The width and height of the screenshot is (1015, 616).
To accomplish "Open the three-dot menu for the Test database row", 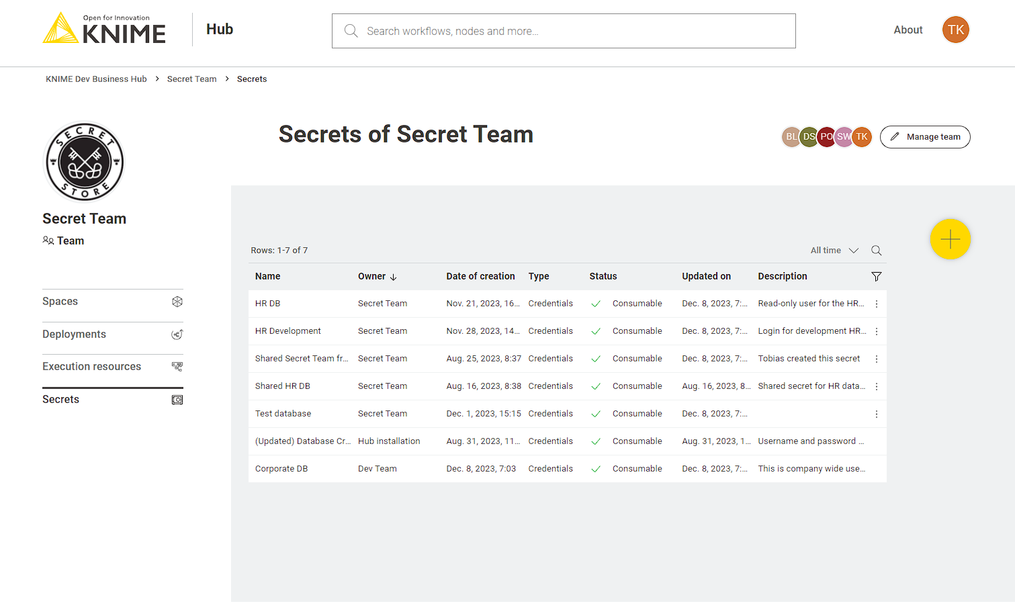I will [x=876, y=414].
